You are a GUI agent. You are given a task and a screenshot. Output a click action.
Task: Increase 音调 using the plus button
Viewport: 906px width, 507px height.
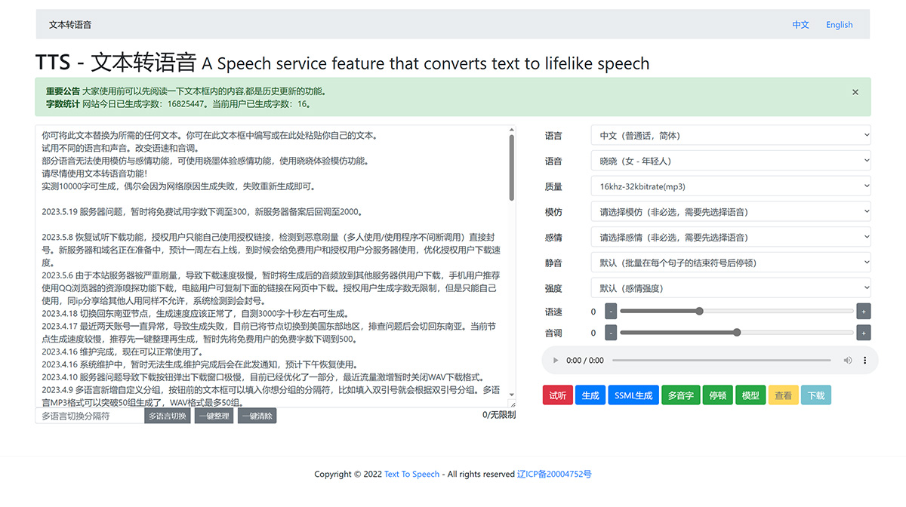(862, 333)
